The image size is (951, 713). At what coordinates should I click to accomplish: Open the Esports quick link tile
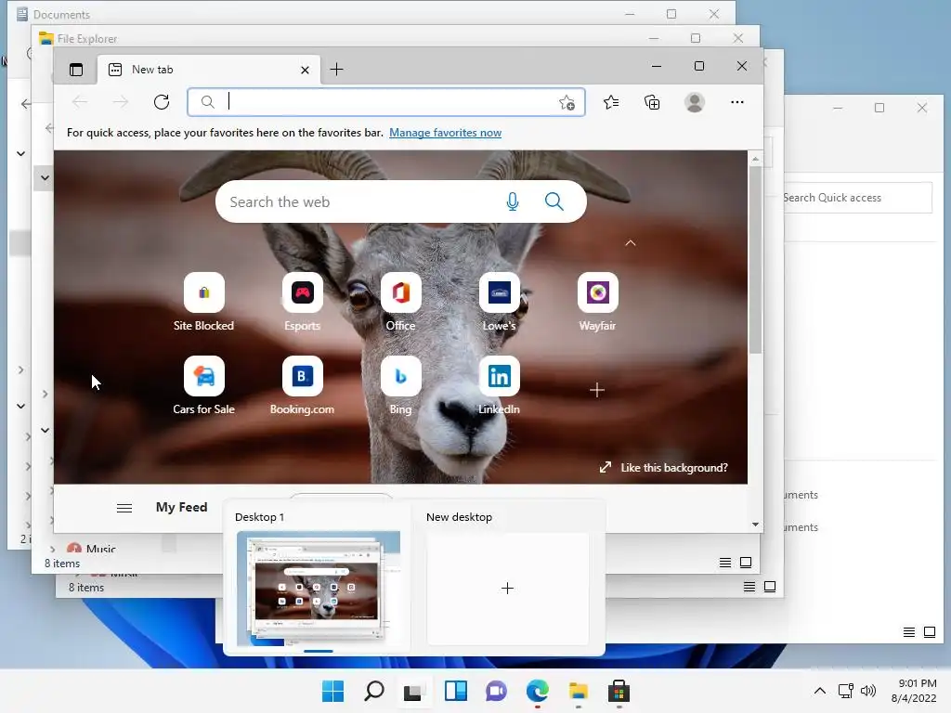(x=302, y=302)
